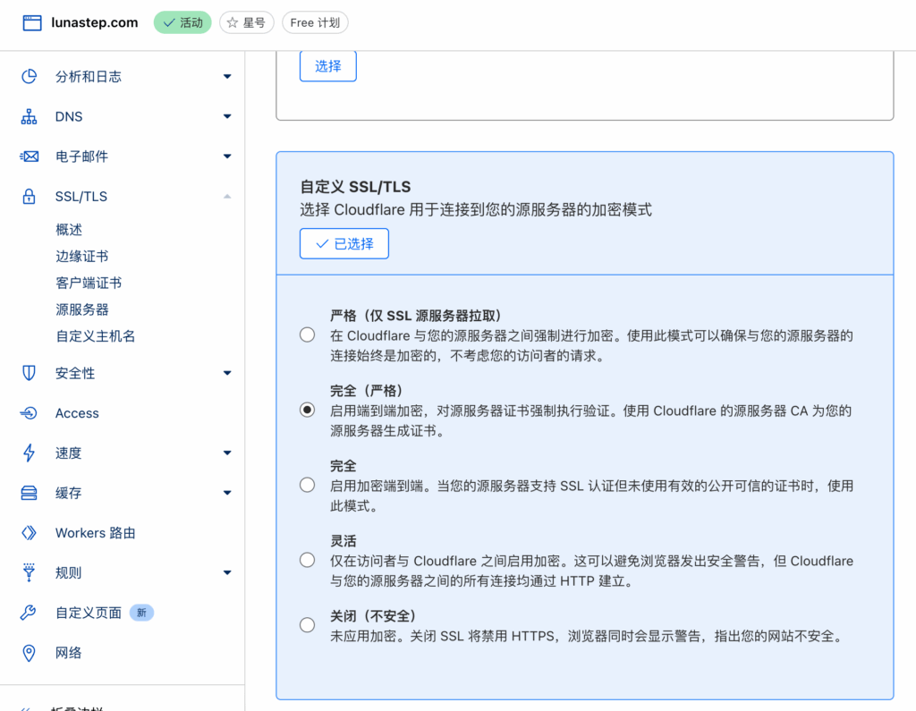Open the 边缘证书 page
Viewport: 916px width, 711px height.
pyautogui.click(x=81, y=257)
